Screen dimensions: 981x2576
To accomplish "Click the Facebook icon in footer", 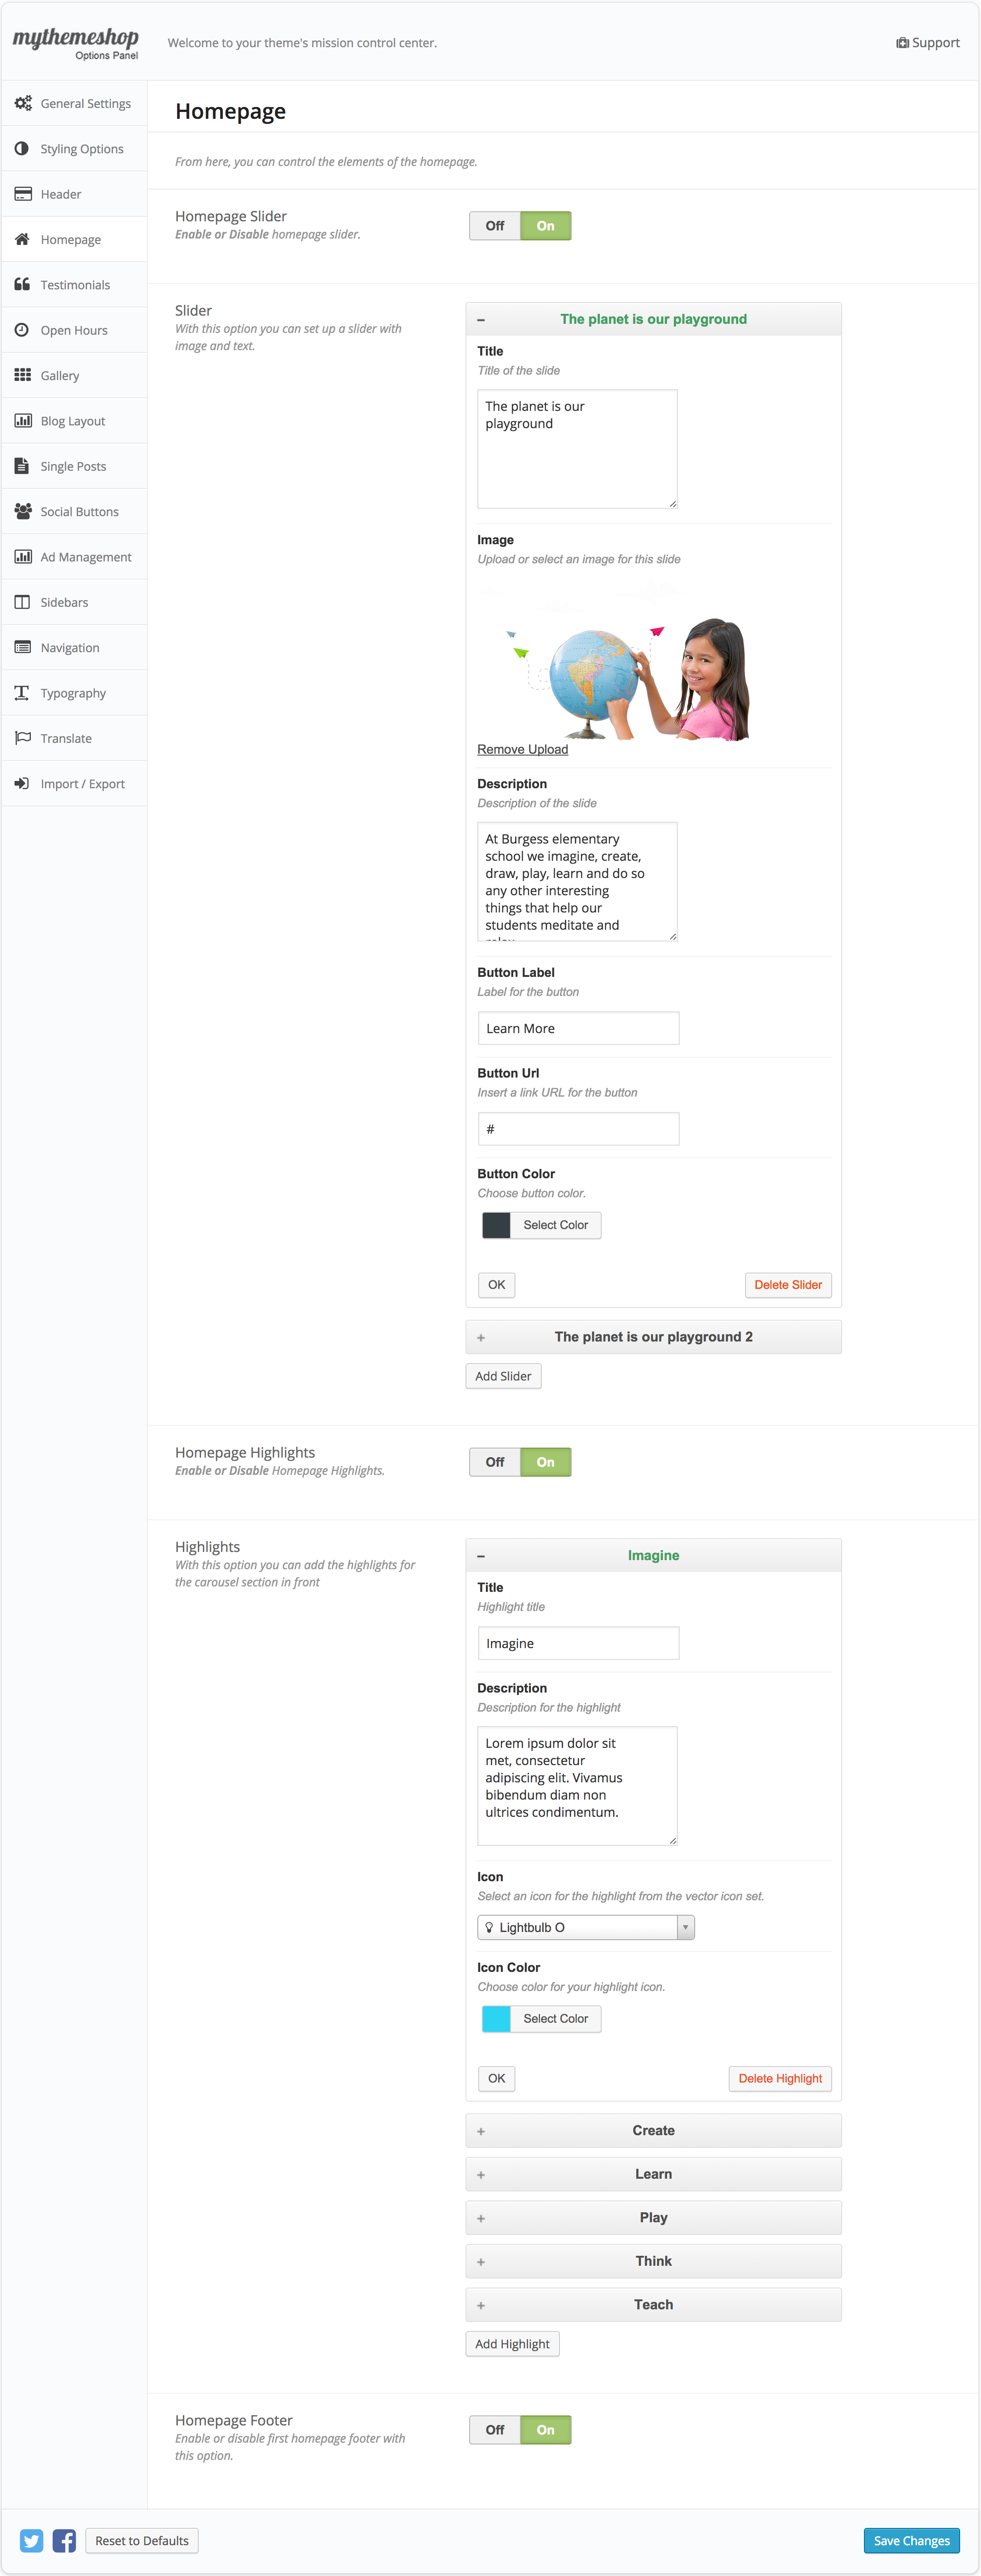I will (x=64, y=2540).
